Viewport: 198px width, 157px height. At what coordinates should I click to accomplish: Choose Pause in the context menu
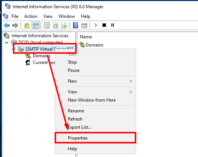pos(95,70)
